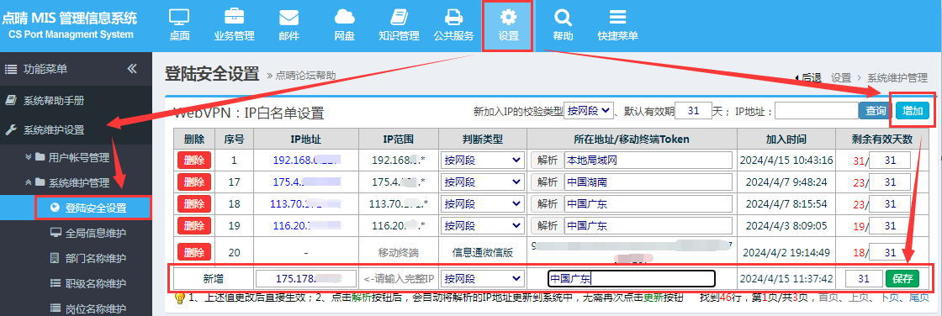The image size is (942, 316).
Task: Focus the IP地址 search input field
Action: tap(817, 111)
